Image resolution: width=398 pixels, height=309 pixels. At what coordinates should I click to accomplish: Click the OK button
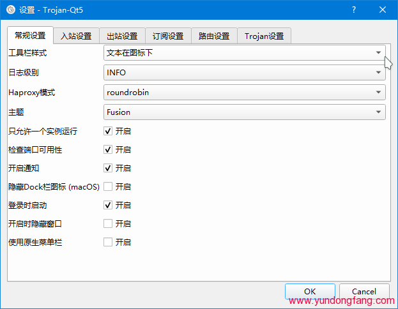pyautogui.click(x=310, y=292)
